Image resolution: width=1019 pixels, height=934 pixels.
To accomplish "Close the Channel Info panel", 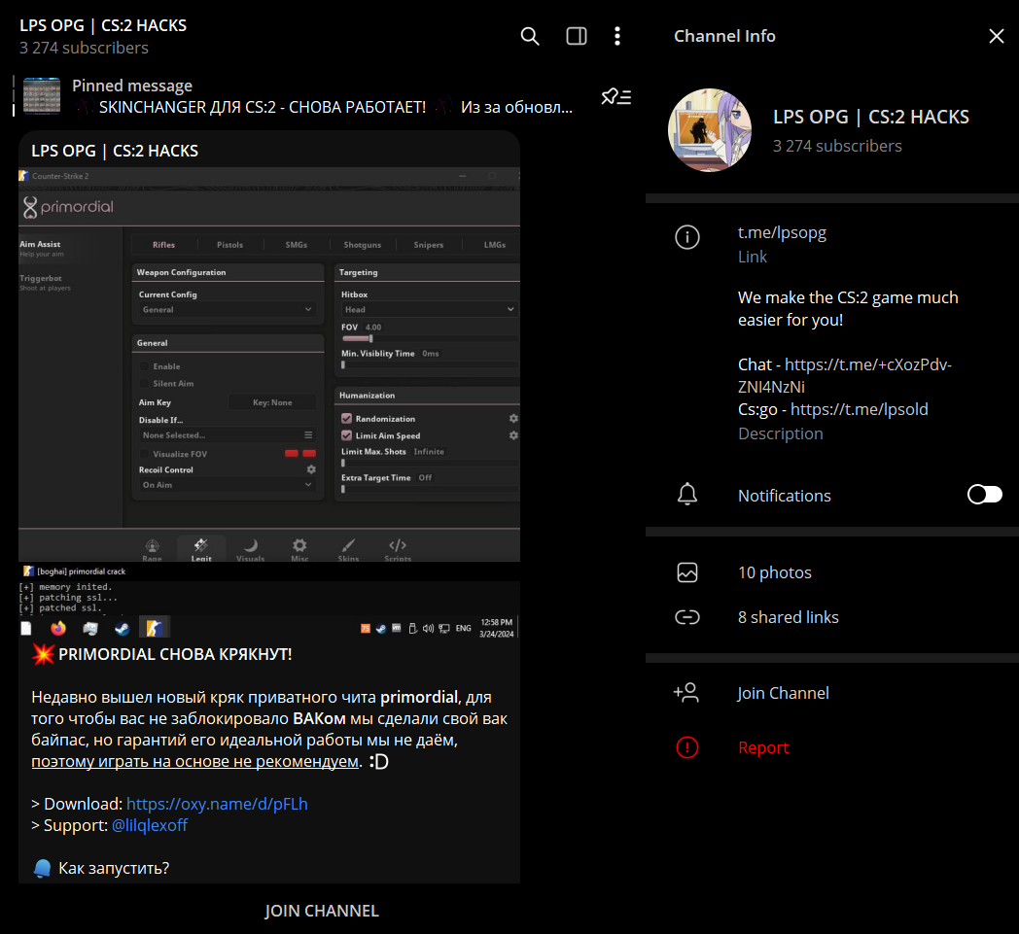I will (x=997, y=36).
